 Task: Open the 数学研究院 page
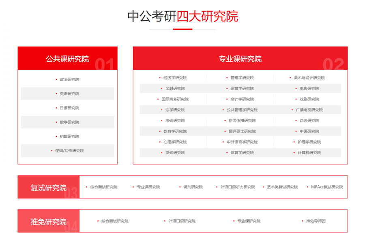[69, 122]
